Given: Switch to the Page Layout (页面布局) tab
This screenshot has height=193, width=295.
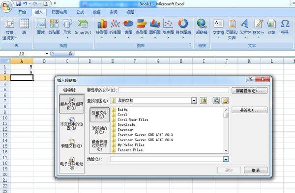Looking at the screenshot, I should pos(59,12).
